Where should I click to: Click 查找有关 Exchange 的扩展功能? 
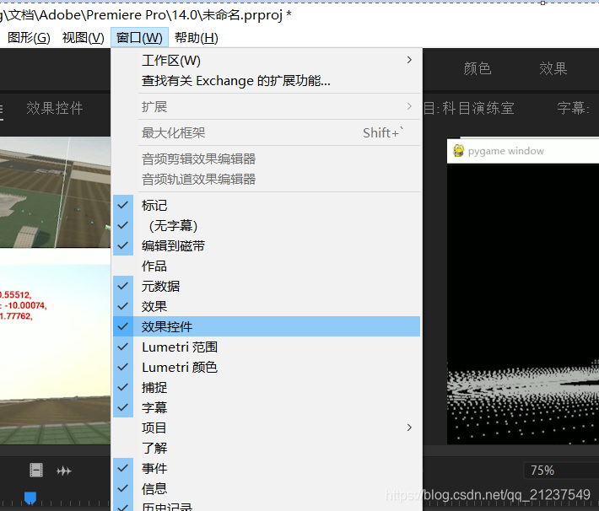[267, 81]
